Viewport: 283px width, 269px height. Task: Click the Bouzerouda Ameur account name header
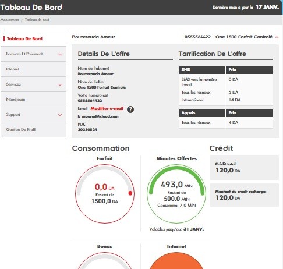coord(93,37)
